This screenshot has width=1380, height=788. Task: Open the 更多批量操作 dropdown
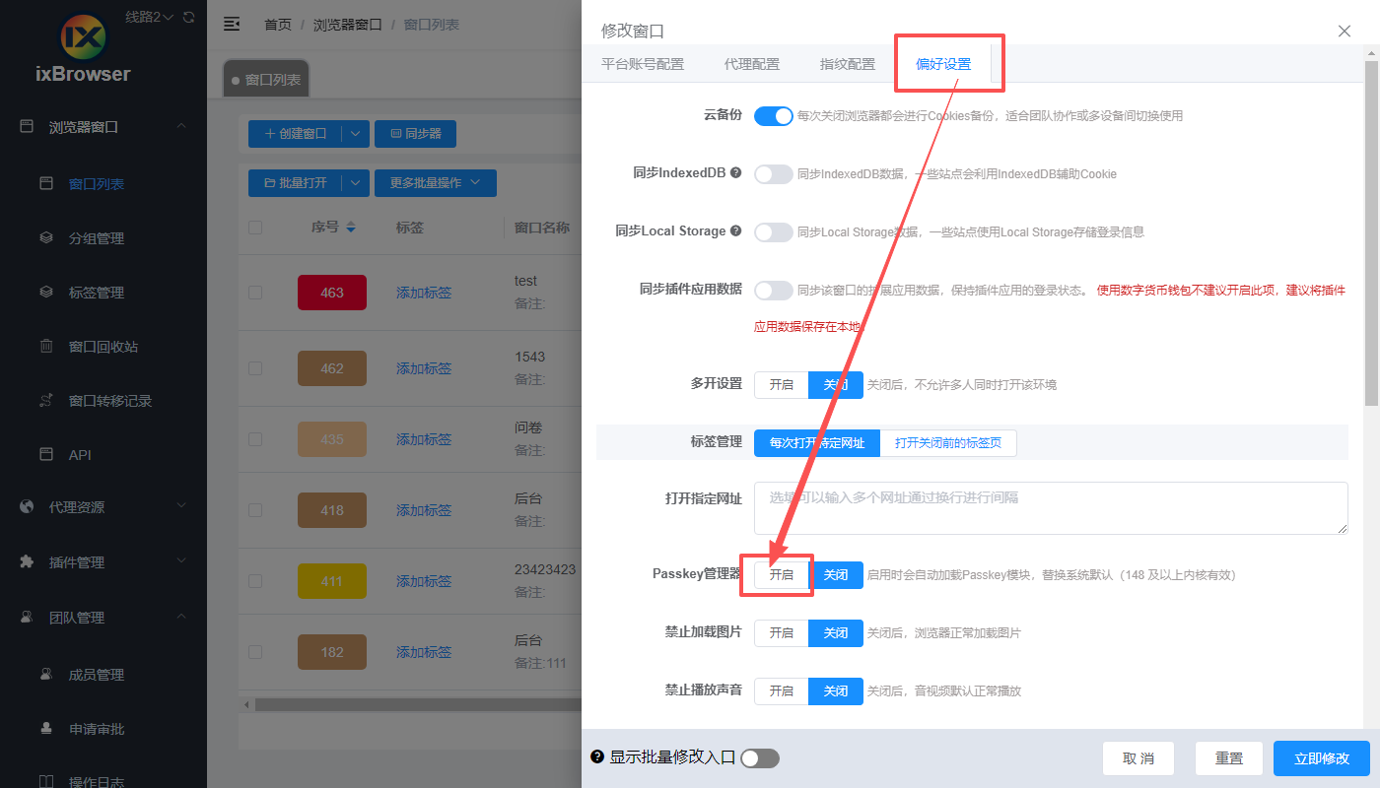click(436, 182)
